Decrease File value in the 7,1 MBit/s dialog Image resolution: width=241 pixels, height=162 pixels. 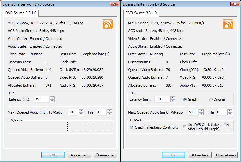[230, 114]
